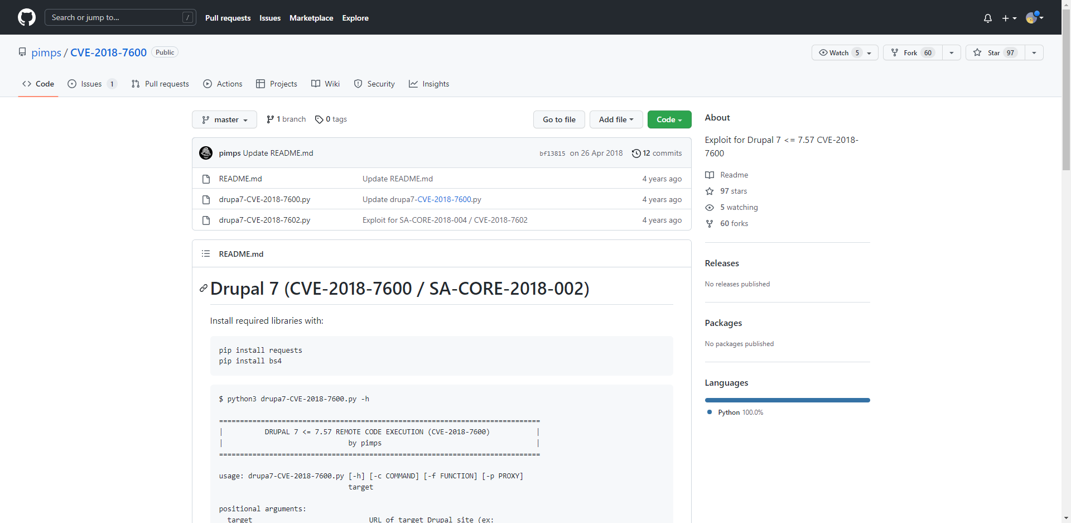Expand the Watch options arrow
This screenshot has width=1071, height=523.
click(x=870, y=53)
